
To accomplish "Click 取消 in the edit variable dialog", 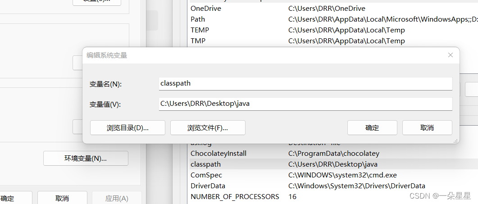I will click(x=427, y=128).
